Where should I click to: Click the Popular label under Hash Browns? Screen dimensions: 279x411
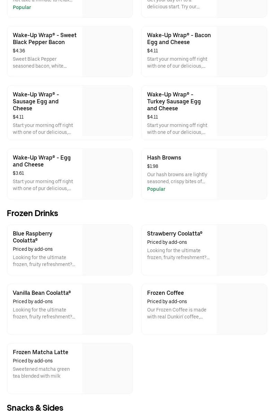(156, 189)
